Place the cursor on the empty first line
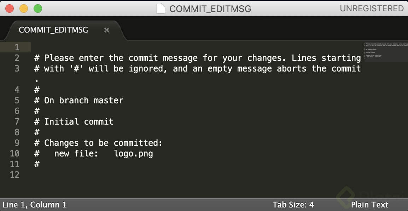Viewport: 408px width, 211px height. tap(141, 47)
